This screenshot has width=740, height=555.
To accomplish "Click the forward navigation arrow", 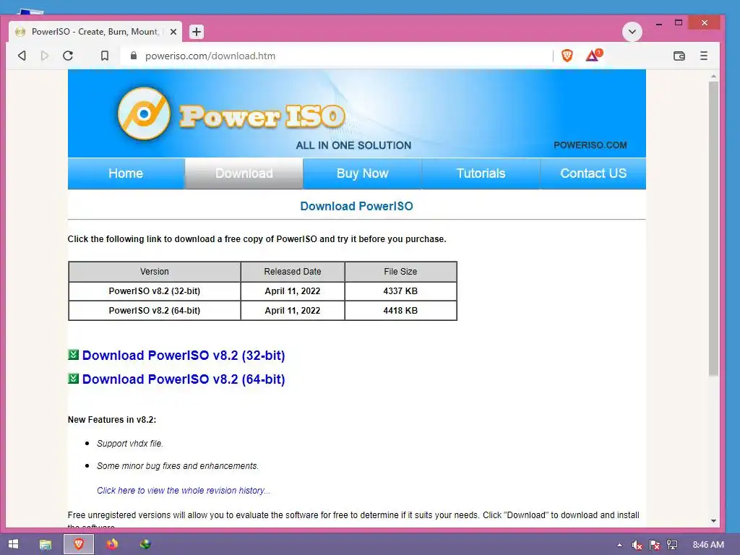I will (45, 56).
